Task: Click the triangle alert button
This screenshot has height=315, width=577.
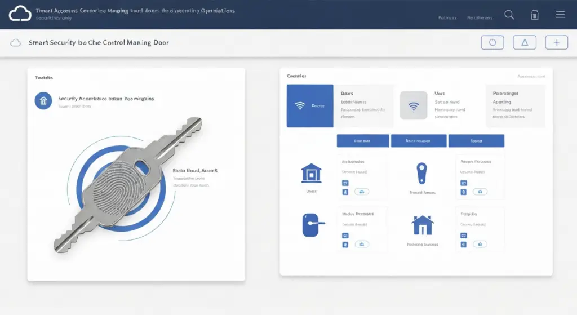Action: tap(525, 43)
